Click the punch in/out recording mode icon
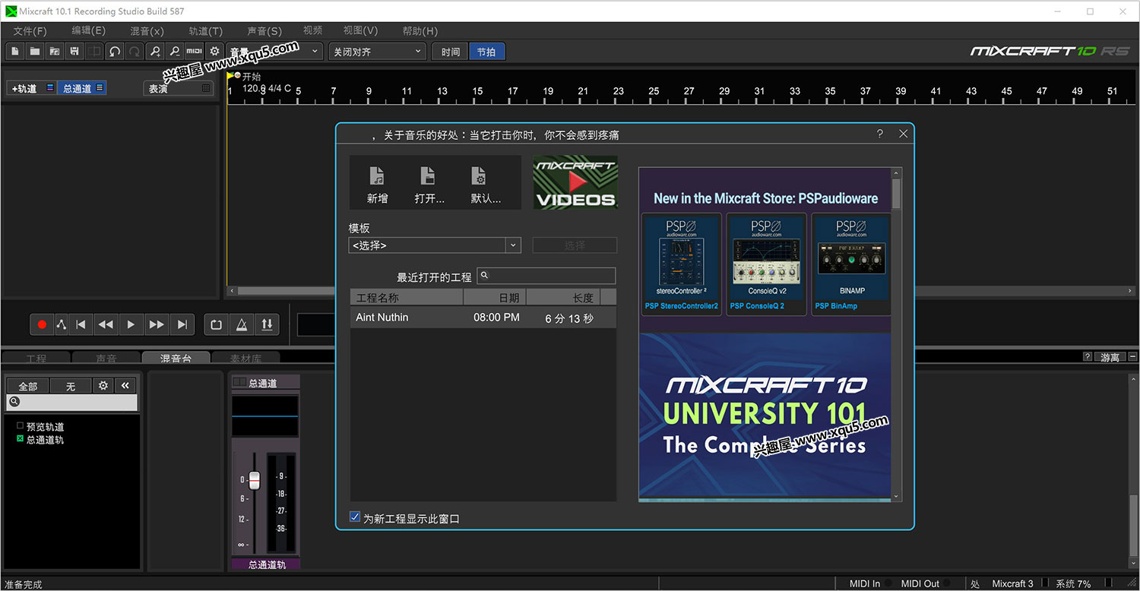This screenshot has width=1140, height=591. (x=61, y=324)
